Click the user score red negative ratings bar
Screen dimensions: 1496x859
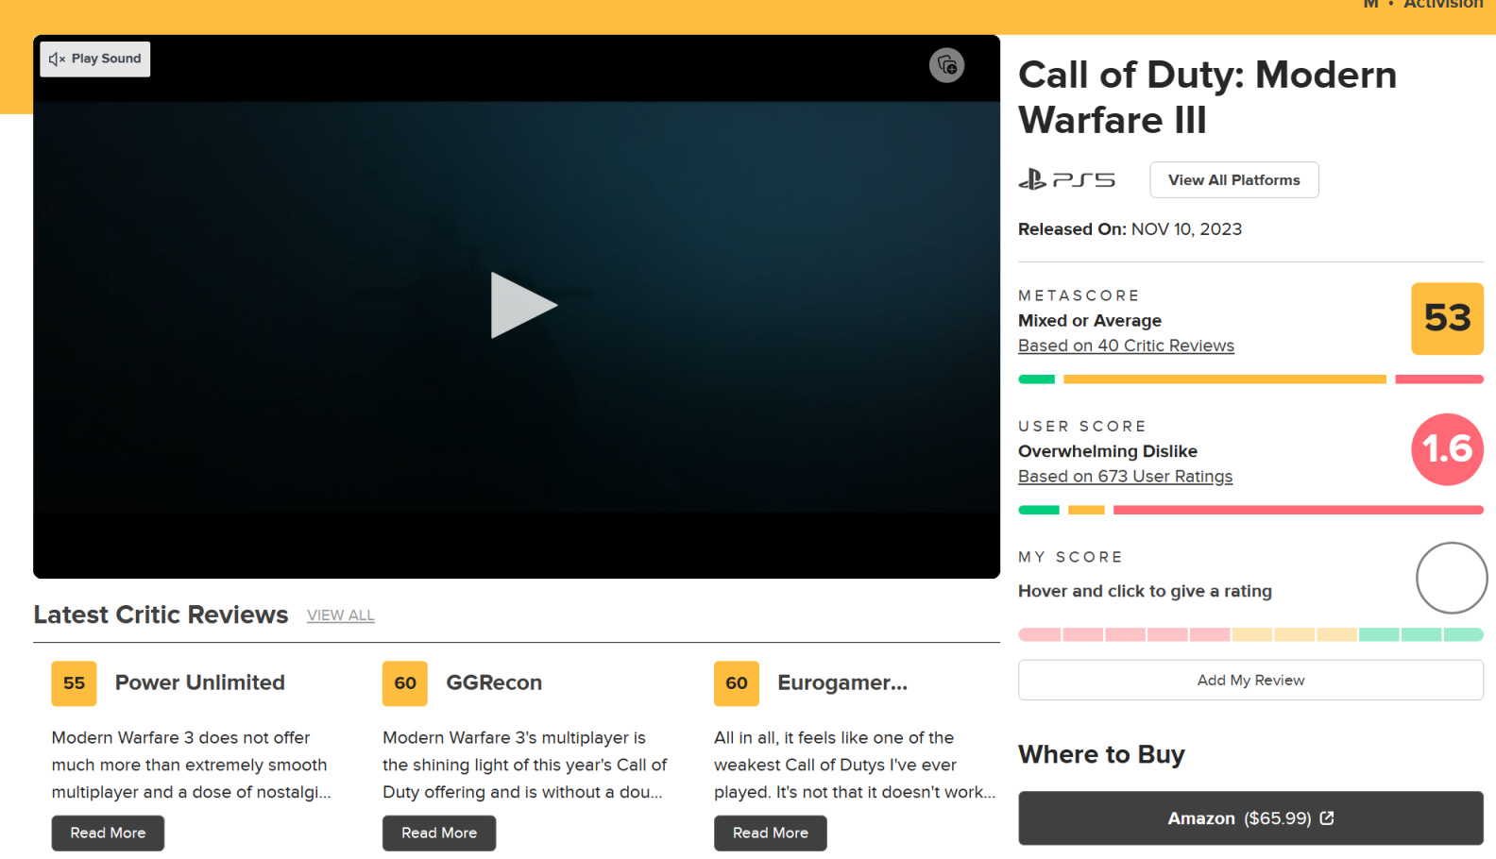click(1299, 510)
